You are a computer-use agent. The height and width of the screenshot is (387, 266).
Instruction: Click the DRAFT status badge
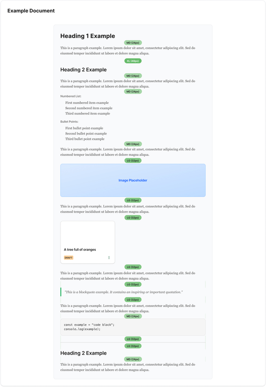tap(68, 258)
